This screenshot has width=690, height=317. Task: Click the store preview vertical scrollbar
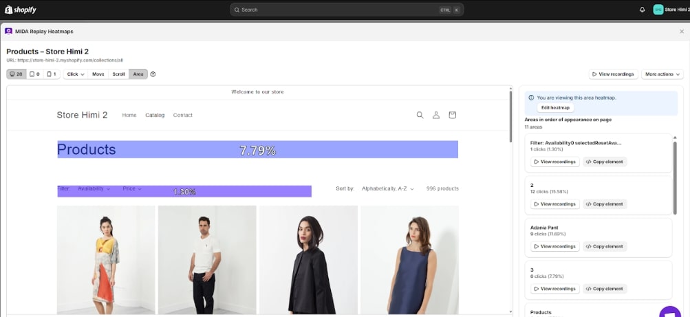510,116
